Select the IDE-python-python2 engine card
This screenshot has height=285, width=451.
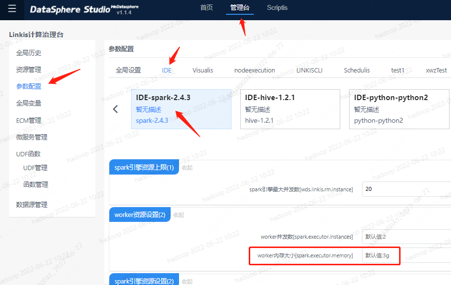pos(399,109)
